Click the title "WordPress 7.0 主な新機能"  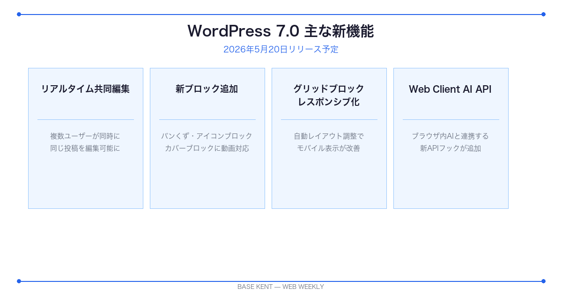click(281, 31)
